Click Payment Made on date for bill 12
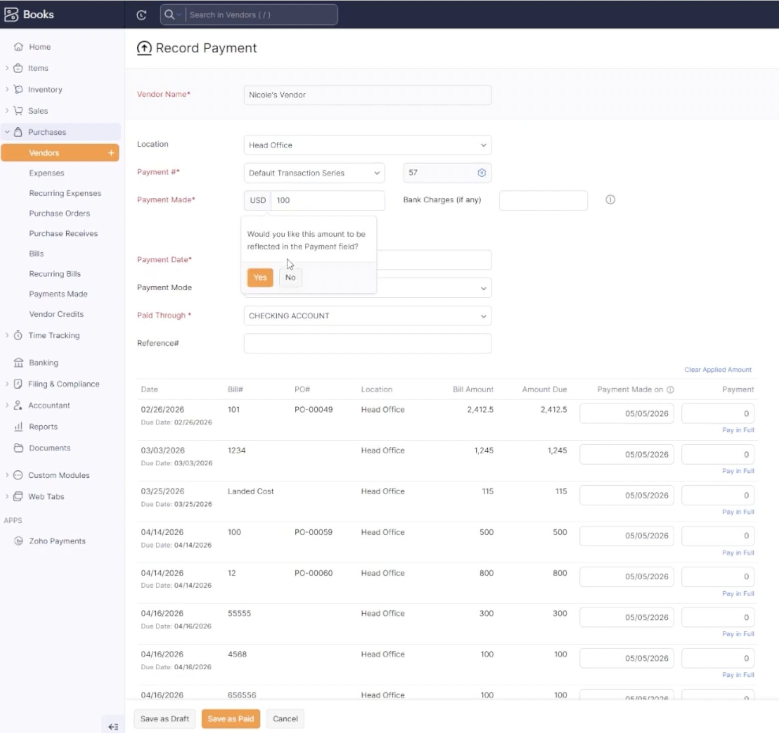This screenshot has height=733, width=779. pos(627,577)
